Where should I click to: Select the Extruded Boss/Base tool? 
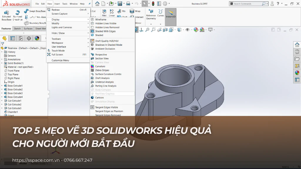(x=6, y=16)
